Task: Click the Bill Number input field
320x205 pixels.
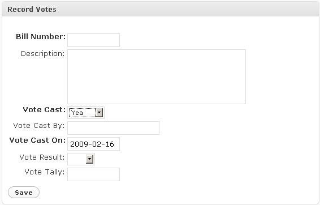Action: pos(93,40)
